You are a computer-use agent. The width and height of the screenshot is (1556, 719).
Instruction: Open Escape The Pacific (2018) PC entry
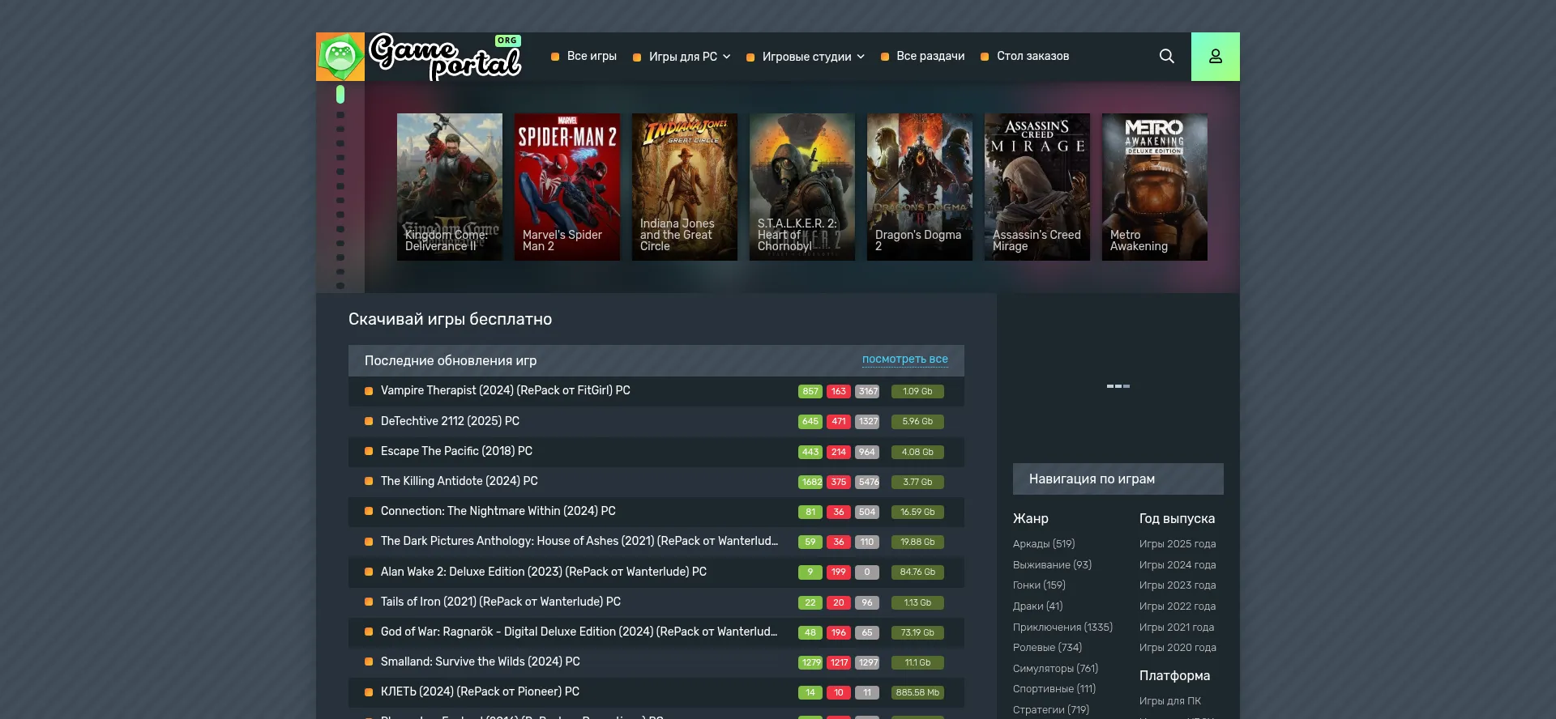tap(456, 451)
